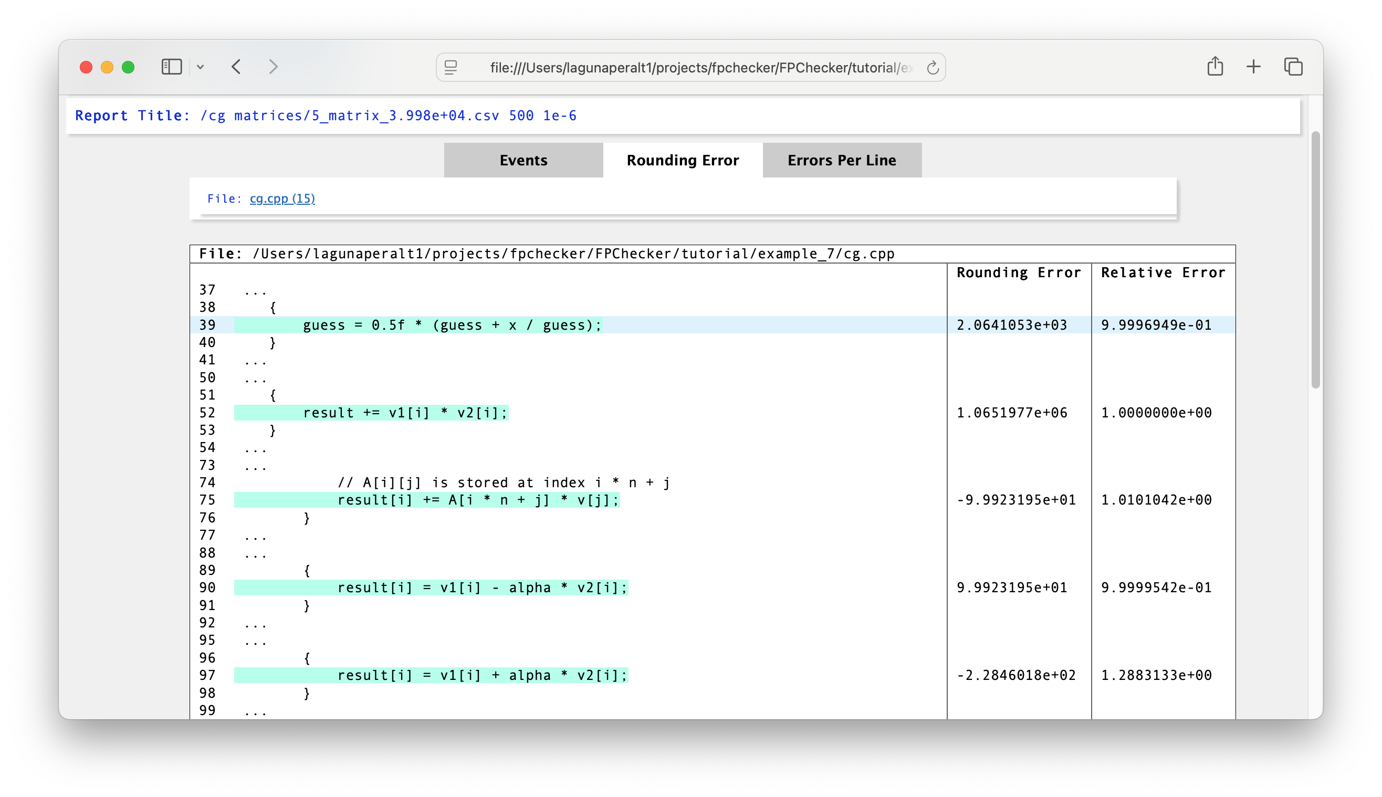Switch to the Events tab
The image size is (1382, 797).
click(x=524, y=160)
